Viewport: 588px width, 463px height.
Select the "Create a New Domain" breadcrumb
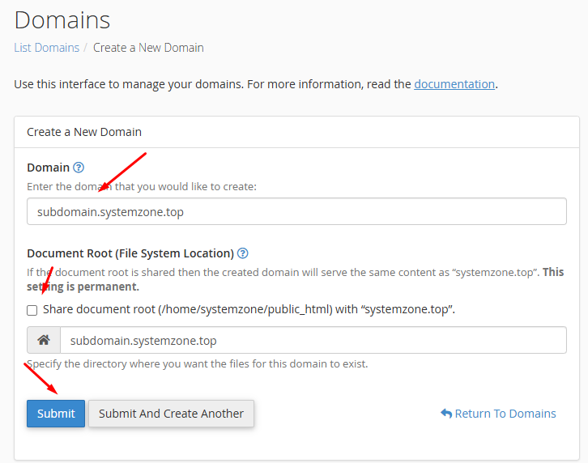148,48
